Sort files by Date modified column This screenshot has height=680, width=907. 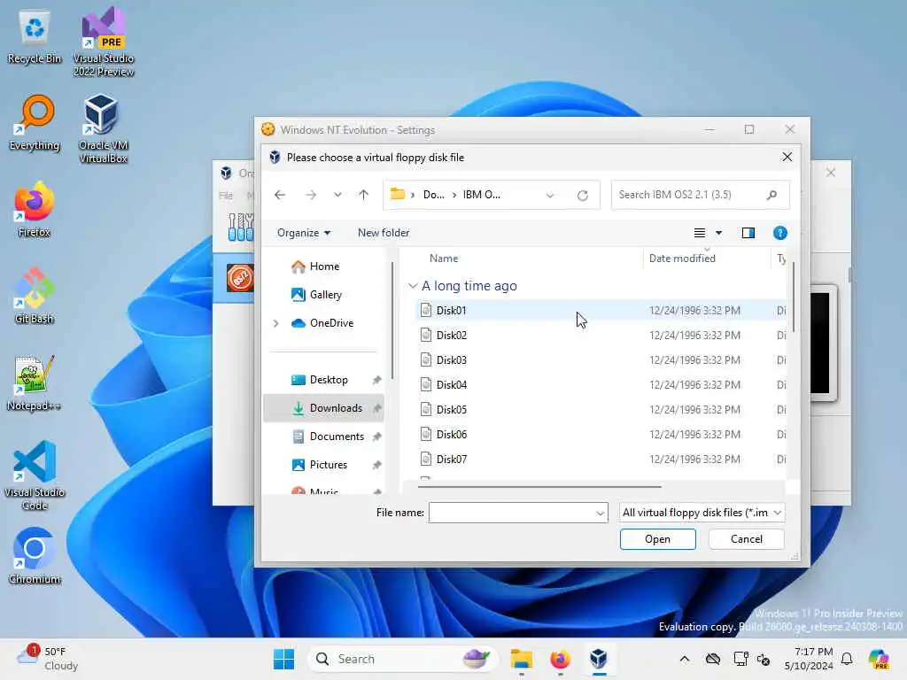tap(682, 259)
